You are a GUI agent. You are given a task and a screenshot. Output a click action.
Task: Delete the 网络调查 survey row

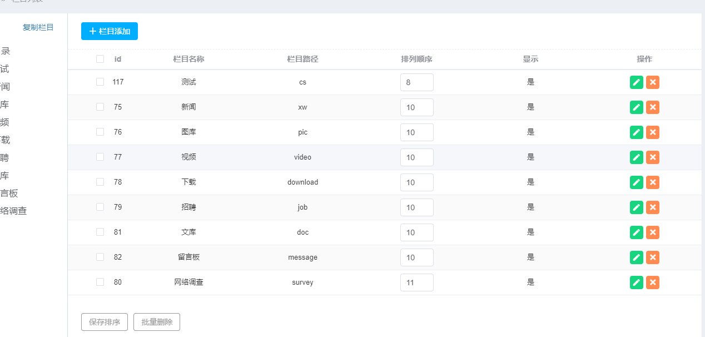653,283
